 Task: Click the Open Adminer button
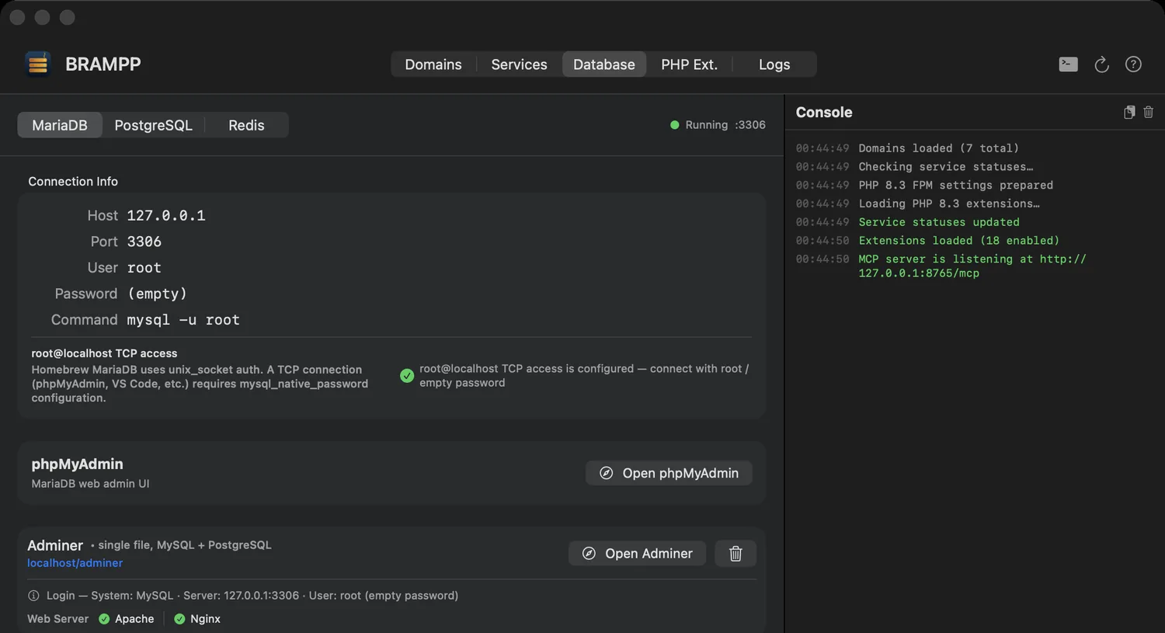click(x=637, y=554)
